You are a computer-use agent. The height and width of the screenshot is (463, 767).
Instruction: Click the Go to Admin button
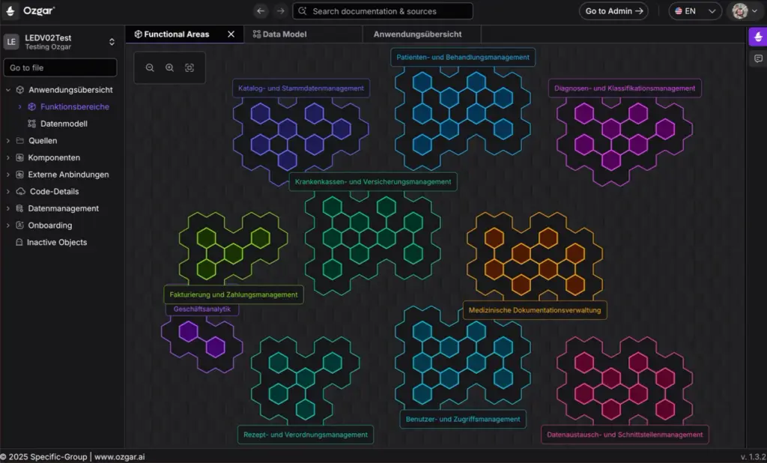click(x=613, y=11)
